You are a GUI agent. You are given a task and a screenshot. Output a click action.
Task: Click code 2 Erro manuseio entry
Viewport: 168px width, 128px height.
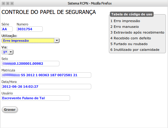tap(125, 27)
